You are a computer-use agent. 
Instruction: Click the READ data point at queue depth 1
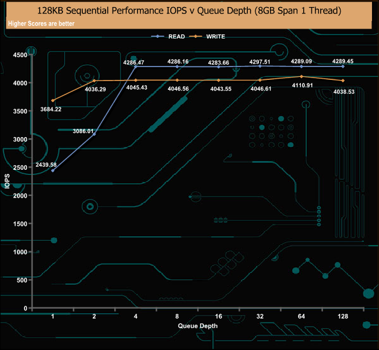(x=53, y=171)
